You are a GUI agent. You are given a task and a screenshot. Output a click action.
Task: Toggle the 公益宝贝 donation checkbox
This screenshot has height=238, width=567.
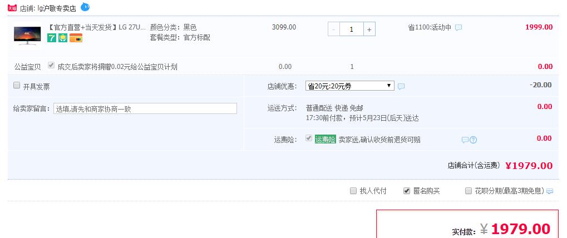point(51,66)
